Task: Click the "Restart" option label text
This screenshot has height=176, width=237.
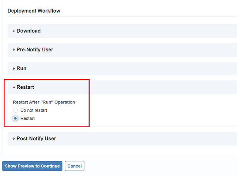Action: click(x=27, y=118)
